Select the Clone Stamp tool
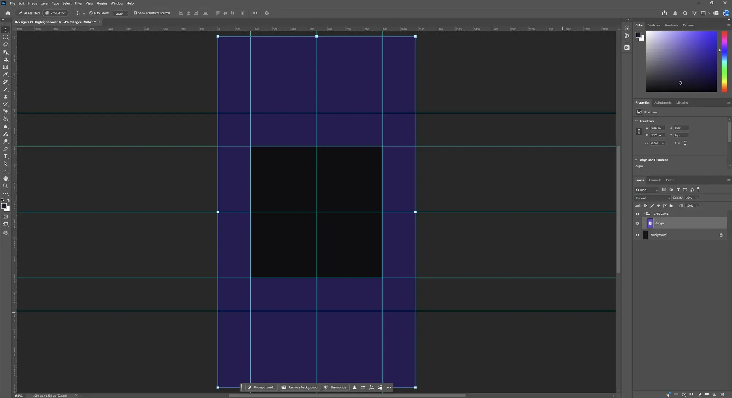 pos(5,97)
